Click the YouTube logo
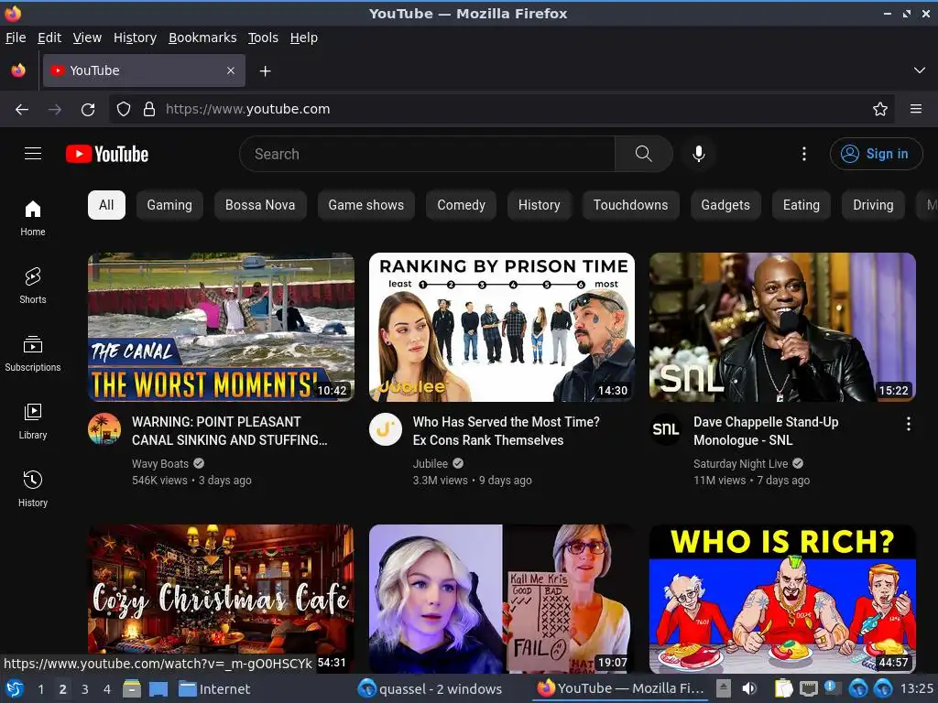Screen dimensions: 938x703 coord(107,154)
